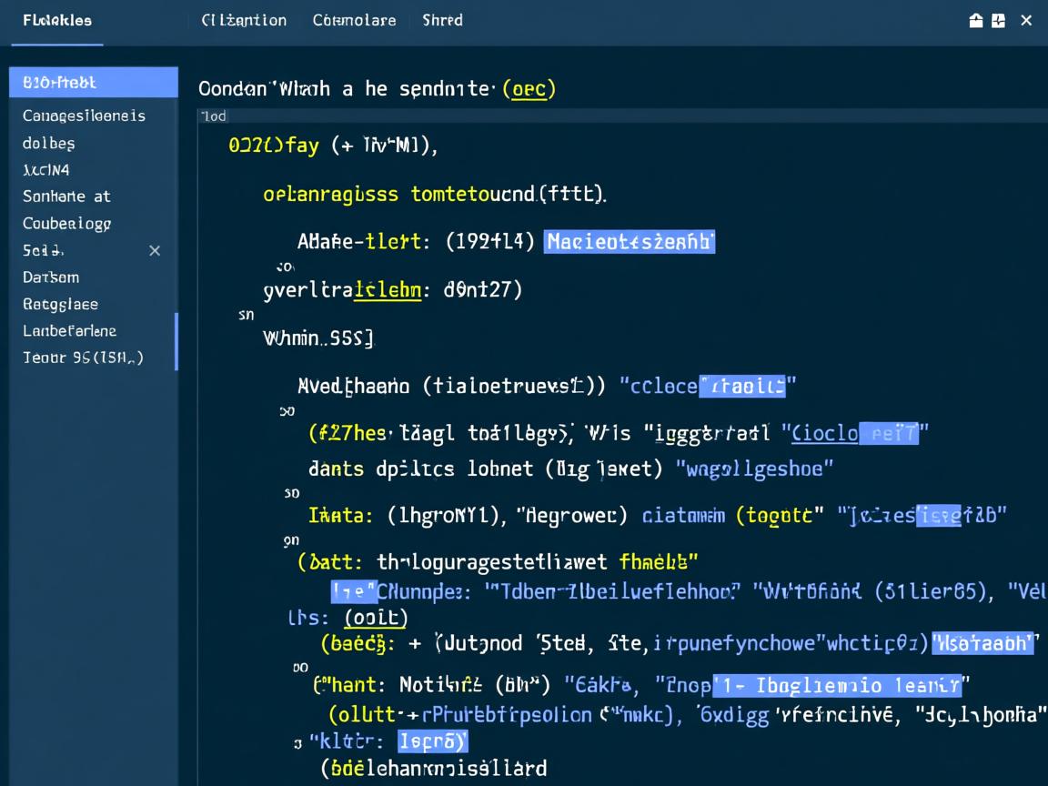Open the Lanbefariene sidebar item
This screenshot has width=1048, height=786.
click(x=69, y=331)
